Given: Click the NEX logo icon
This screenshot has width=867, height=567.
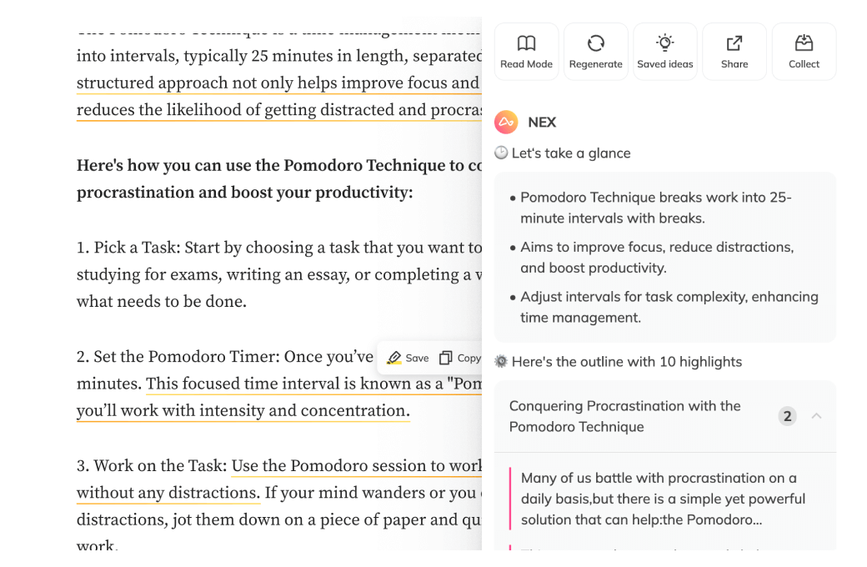Looking at the screenshot, I should pos(506,122).
